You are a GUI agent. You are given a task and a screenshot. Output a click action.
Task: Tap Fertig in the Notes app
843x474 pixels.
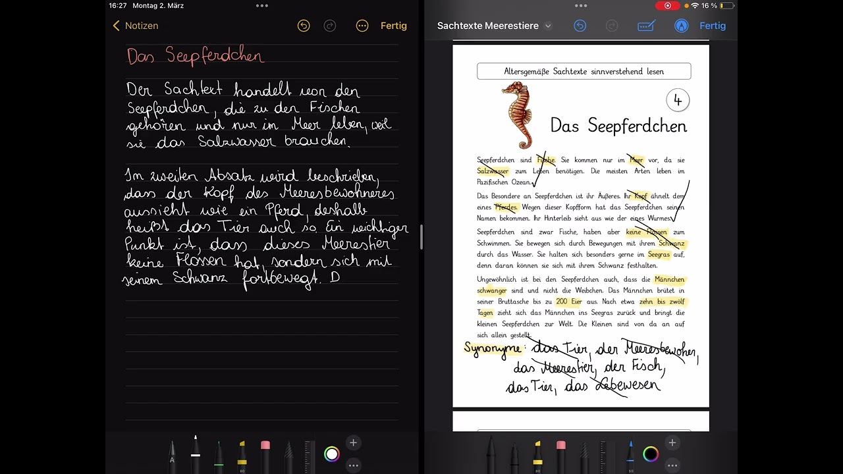(x=394, y=26)
